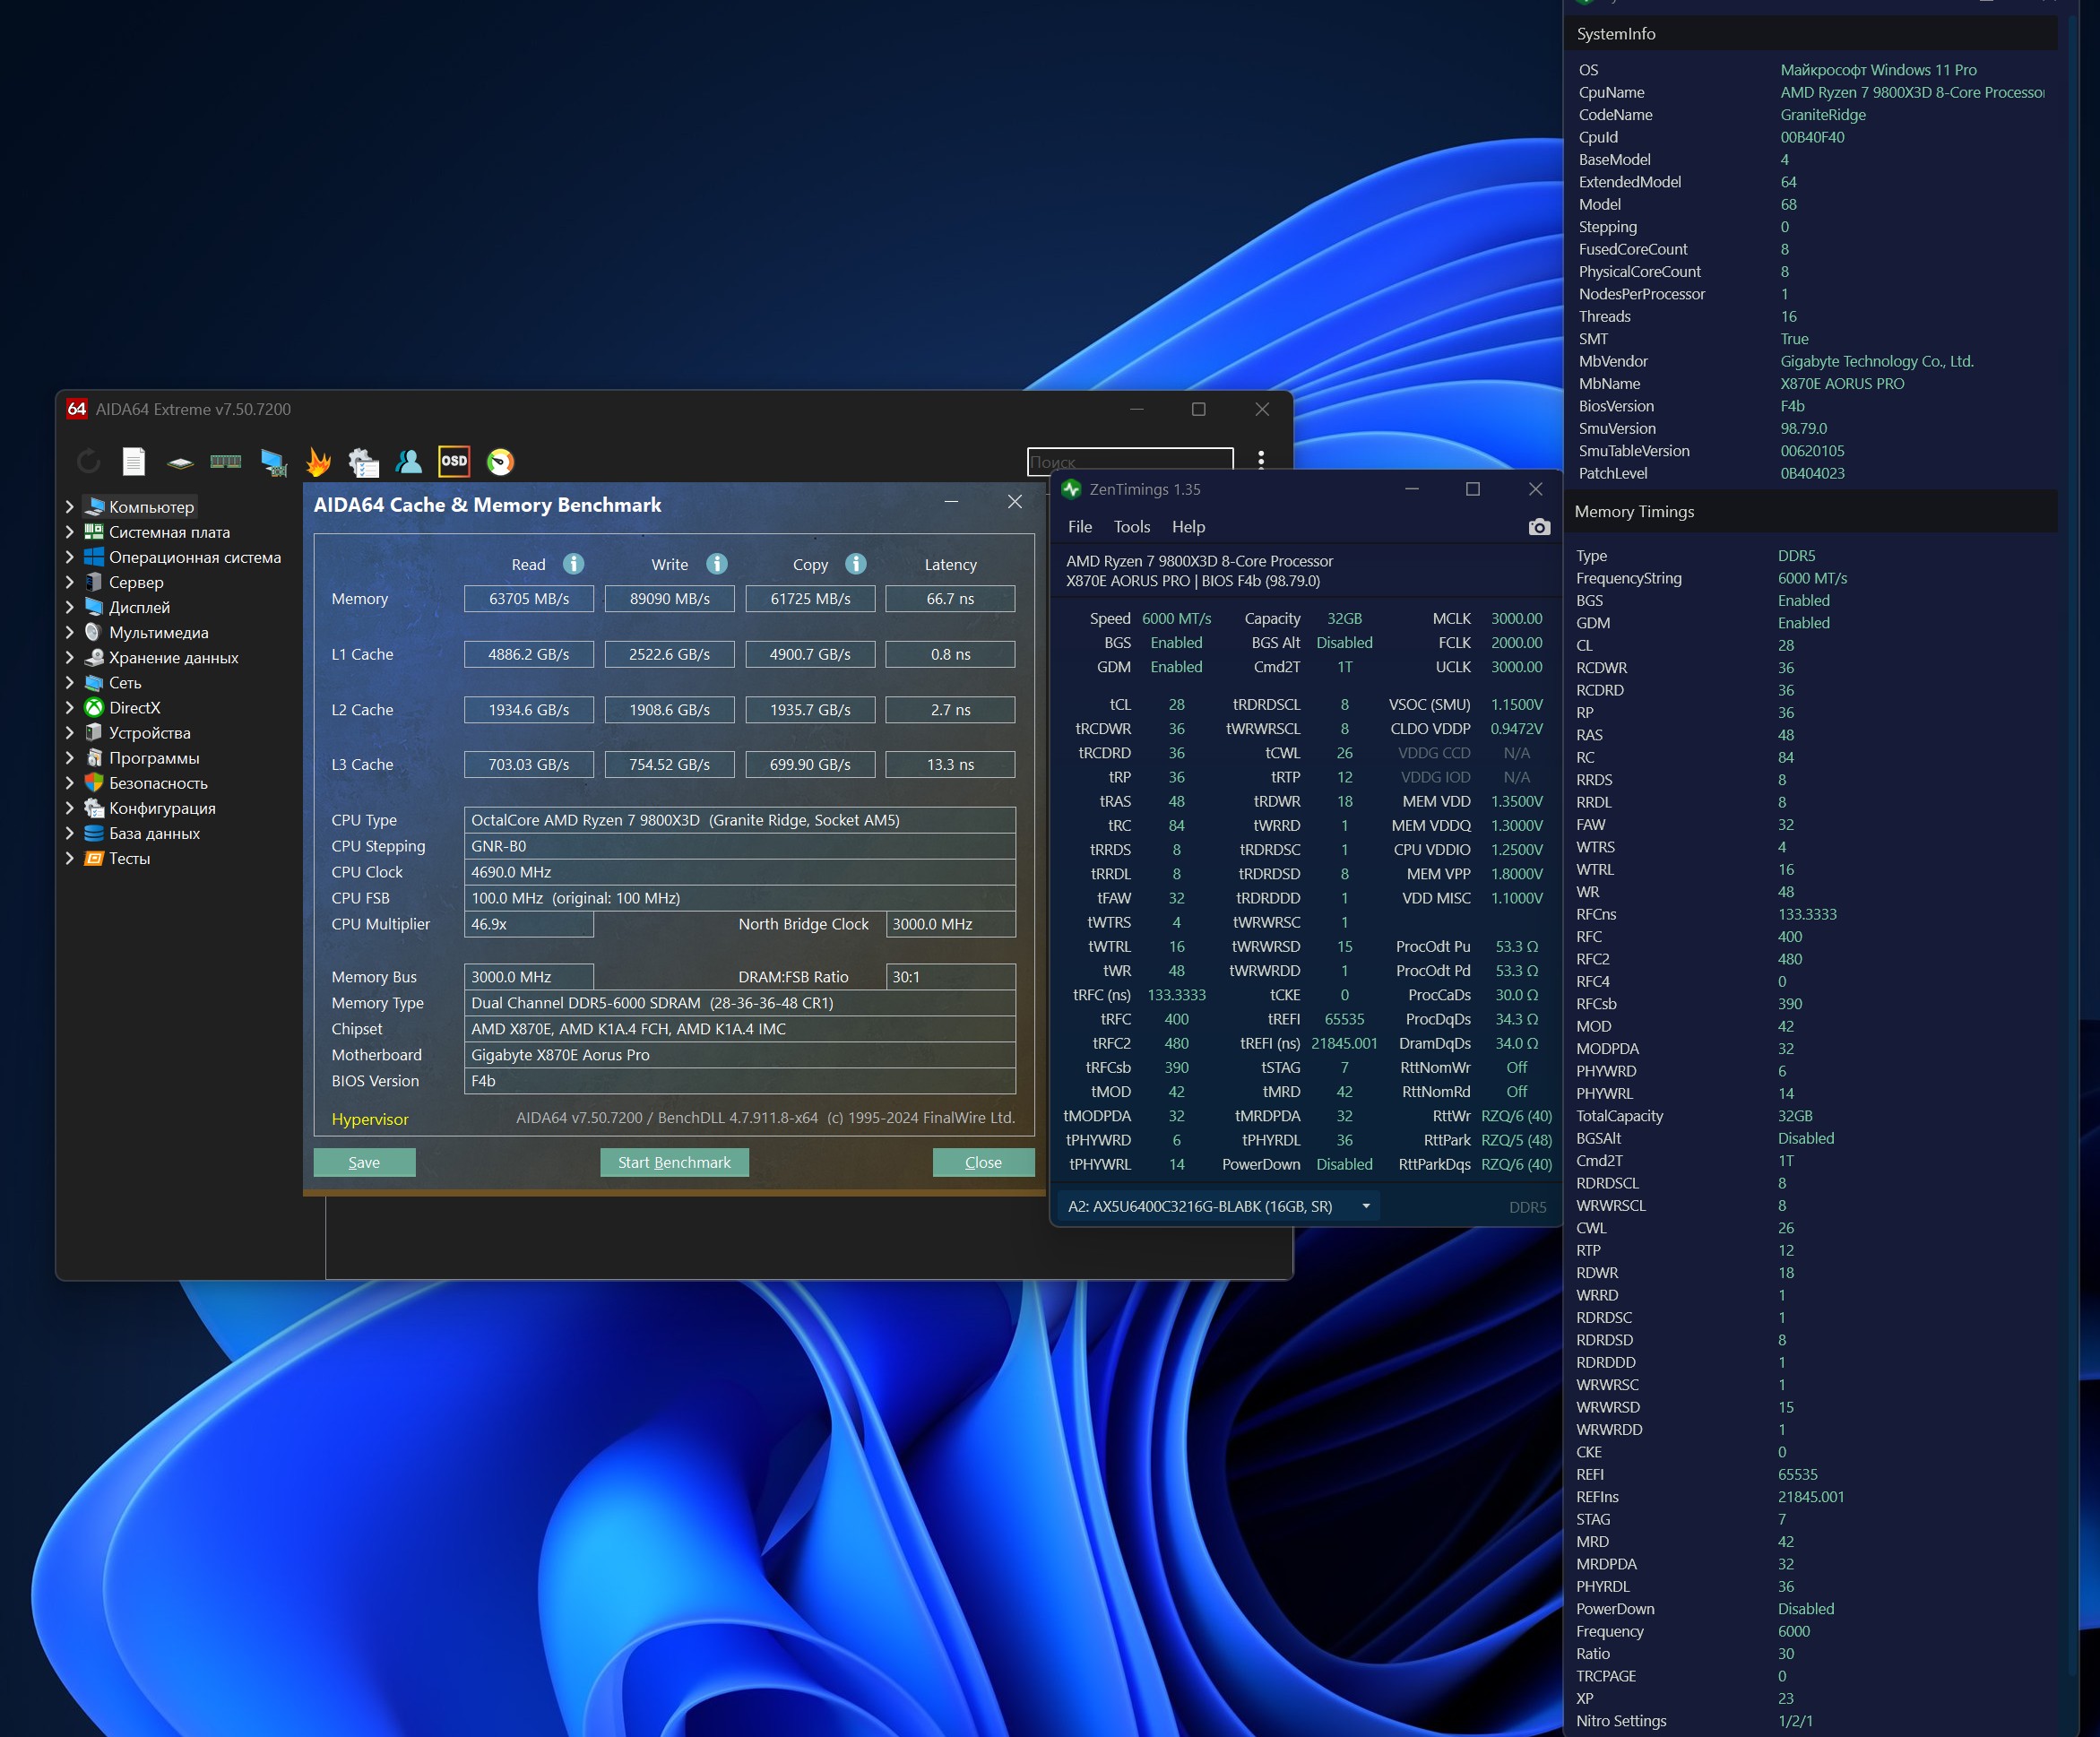Open the report document icon in the AIDA64 toolbar
The width and height of the screenshot is (2100, 1737).
tap(133, 462)
